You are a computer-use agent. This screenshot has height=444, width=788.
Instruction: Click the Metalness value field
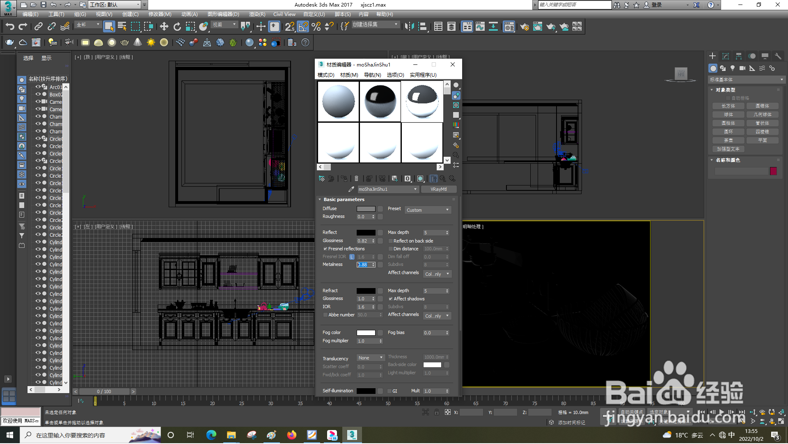pyautogui.click(x=364, y=265)
